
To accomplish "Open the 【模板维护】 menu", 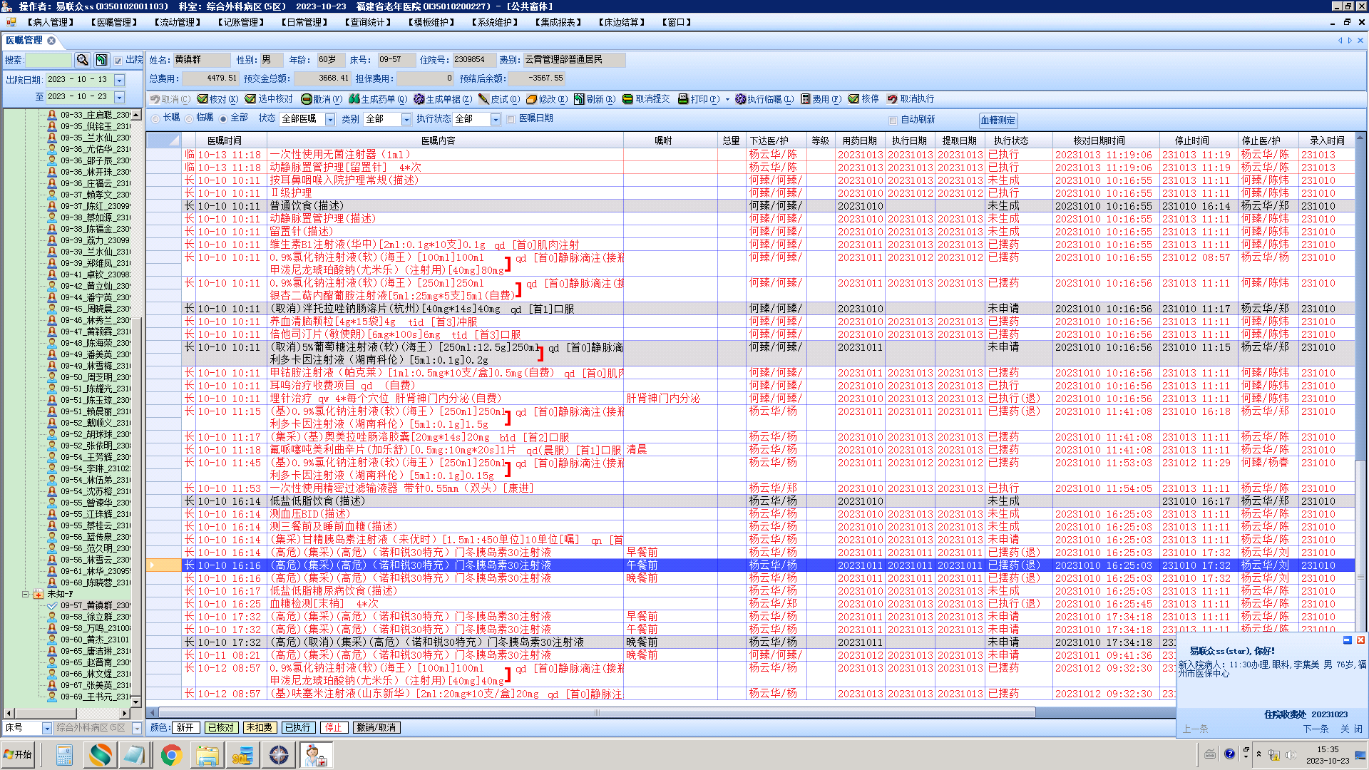I will click(432, 22).
